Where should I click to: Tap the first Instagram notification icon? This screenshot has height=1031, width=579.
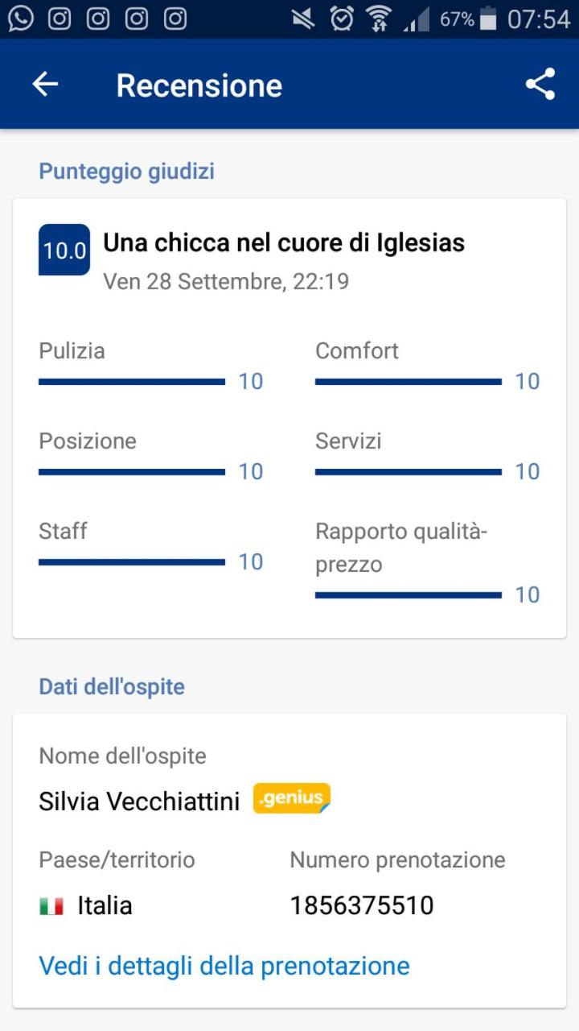click(60, 19)
